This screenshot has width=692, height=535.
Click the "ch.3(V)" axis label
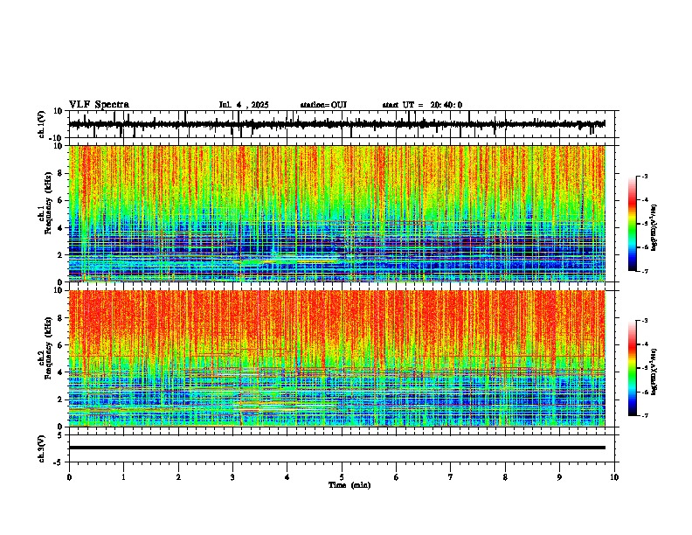click(x=41, y=448)
